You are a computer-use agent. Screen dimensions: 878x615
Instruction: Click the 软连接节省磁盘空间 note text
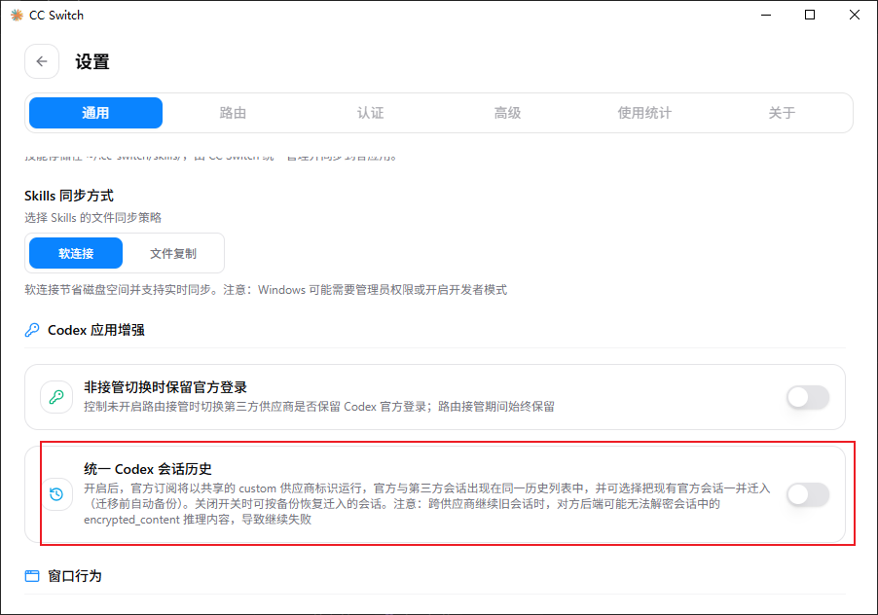pos(266,290)
